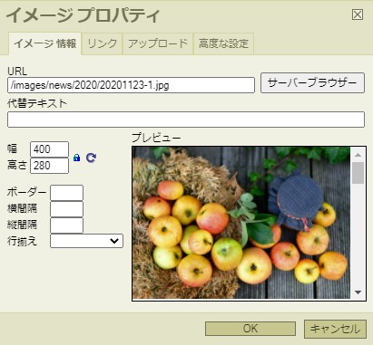Screen dimensions: 373x345
Task: Click the プレビュー label
Action: point(156,138)
